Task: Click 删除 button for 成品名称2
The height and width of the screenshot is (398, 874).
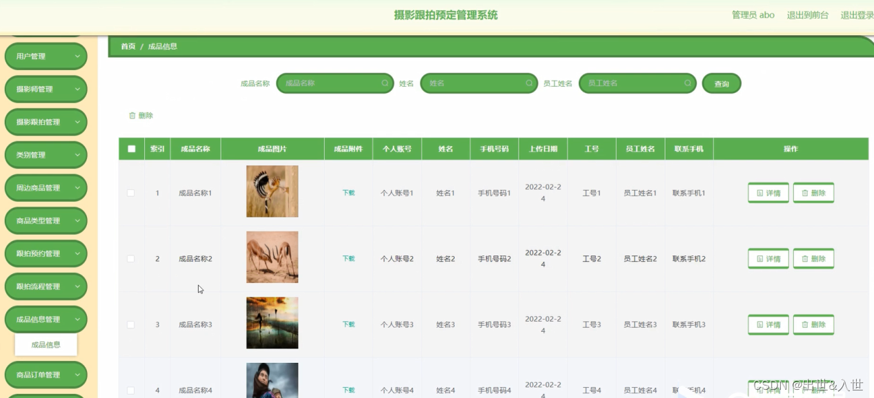Action: coord(814,259)
